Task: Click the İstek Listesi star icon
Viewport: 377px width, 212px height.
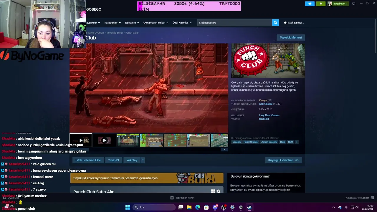Action: [285, 23]
